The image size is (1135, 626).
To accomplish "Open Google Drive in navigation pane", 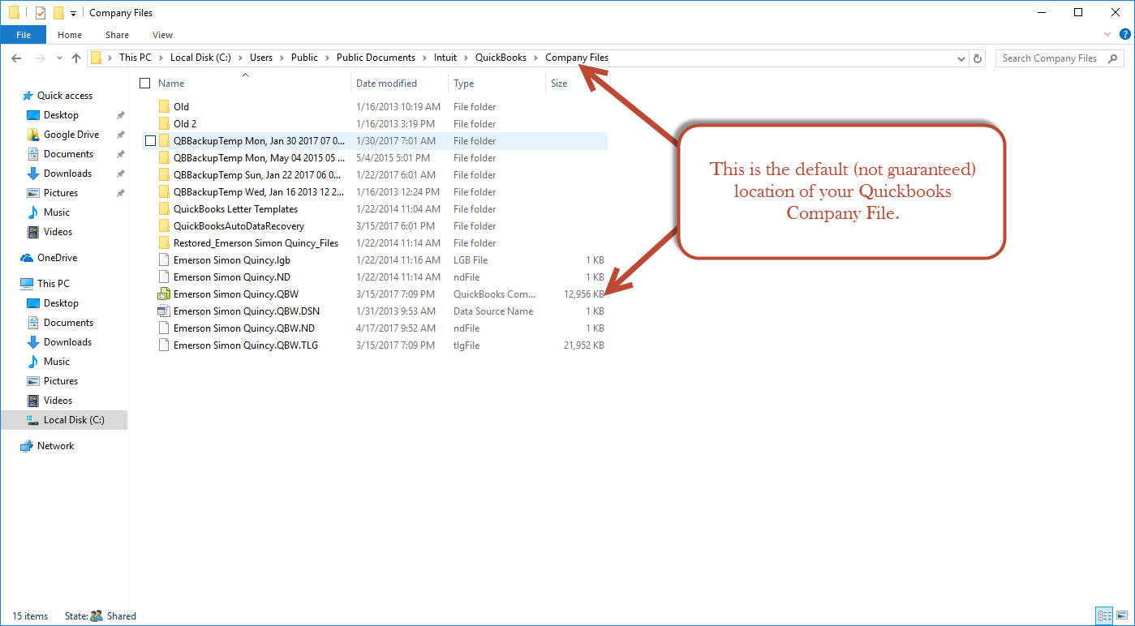I will [71, 134].
